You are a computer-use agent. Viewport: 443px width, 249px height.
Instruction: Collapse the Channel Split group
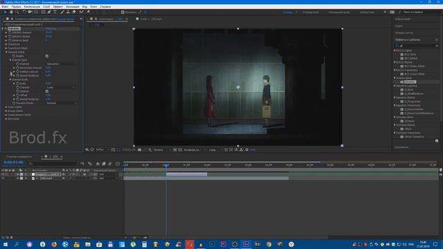tap(10, 60)
